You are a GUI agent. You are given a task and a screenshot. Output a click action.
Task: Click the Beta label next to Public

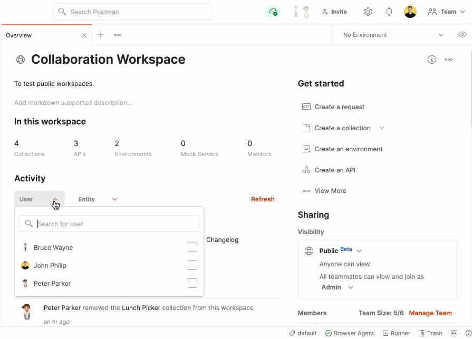(346, 249)
